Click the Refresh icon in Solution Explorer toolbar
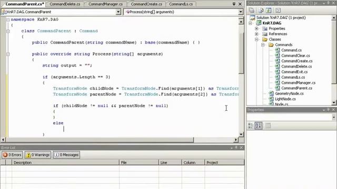The width and height of the screenshot is (337, 189). (269, 10)
